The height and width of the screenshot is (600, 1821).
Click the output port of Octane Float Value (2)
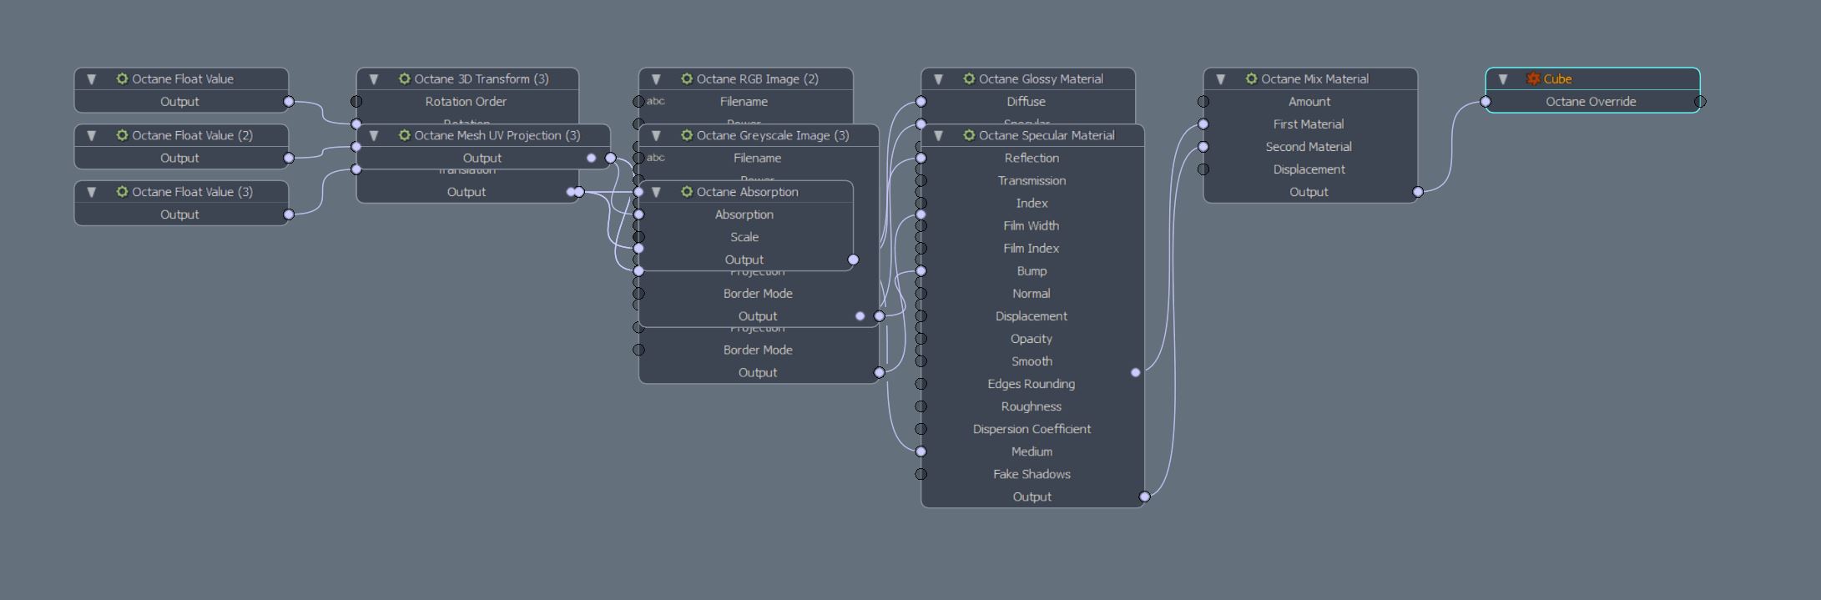(289, 158)
